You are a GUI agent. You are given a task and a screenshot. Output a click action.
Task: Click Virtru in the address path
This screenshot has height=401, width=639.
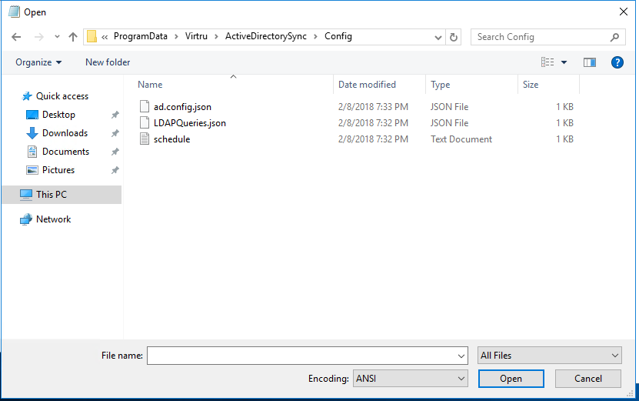(196, 36)
